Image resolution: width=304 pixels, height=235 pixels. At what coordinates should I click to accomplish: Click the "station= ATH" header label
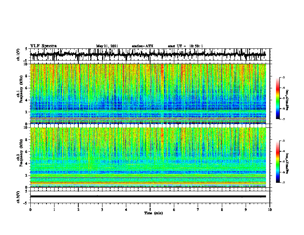142,46
